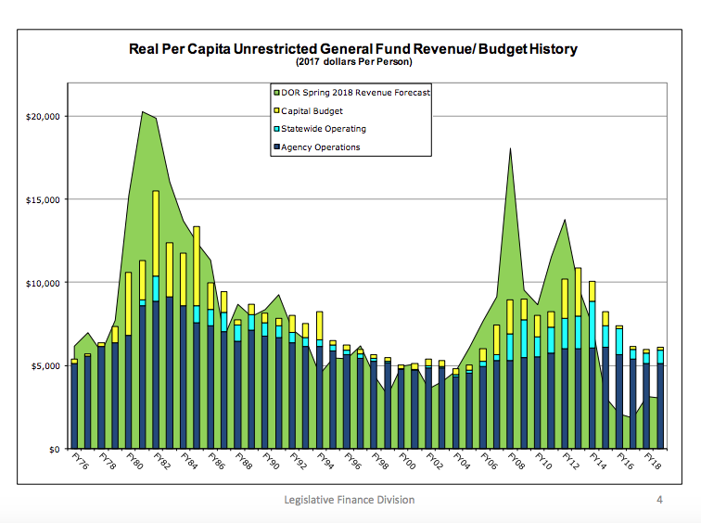Select the 'Statewide Operating' legend label
The image size is (701, 523).
pyautogui.click(x=324, y=129)
